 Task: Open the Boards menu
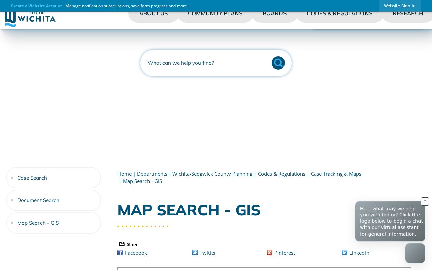click(x=275, y=13)
